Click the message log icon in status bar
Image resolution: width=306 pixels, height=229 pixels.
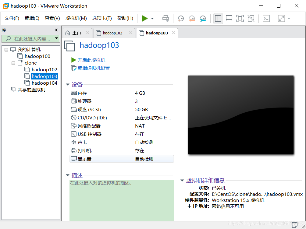[295, 225]
